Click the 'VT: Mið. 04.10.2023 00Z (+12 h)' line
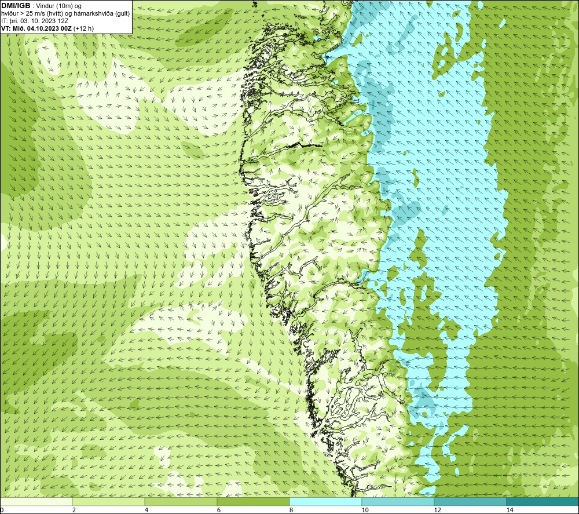This screenshot has height=514, width=579. (47, 28)
